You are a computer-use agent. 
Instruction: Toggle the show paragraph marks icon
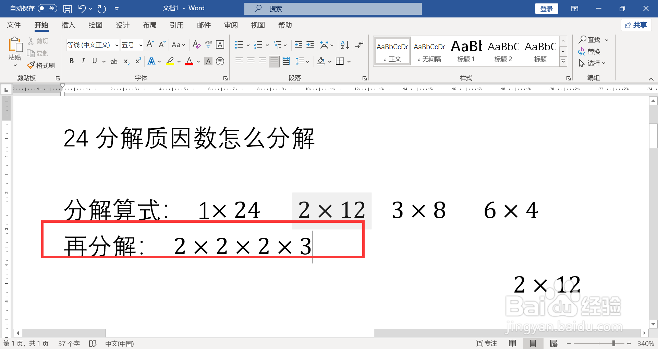(359, 44)
